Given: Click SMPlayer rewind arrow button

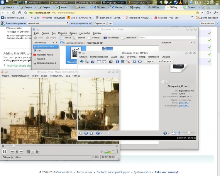Looking at the screenshot, I should [x=98, y=133].
